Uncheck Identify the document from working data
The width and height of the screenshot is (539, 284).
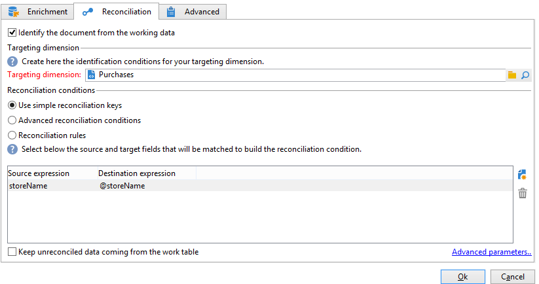click(x=12, y=32)
